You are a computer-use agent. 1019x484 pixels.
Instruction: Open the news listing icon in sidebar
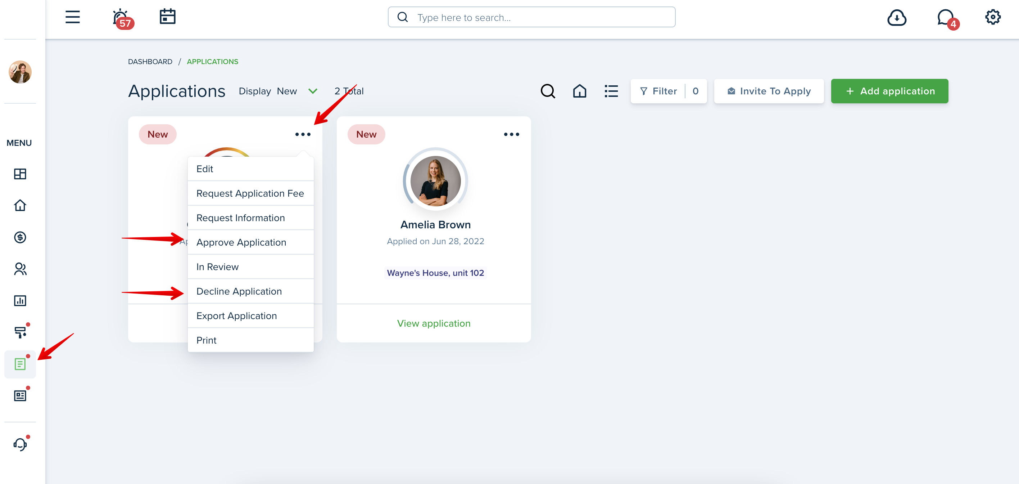[x=20, y=395]
